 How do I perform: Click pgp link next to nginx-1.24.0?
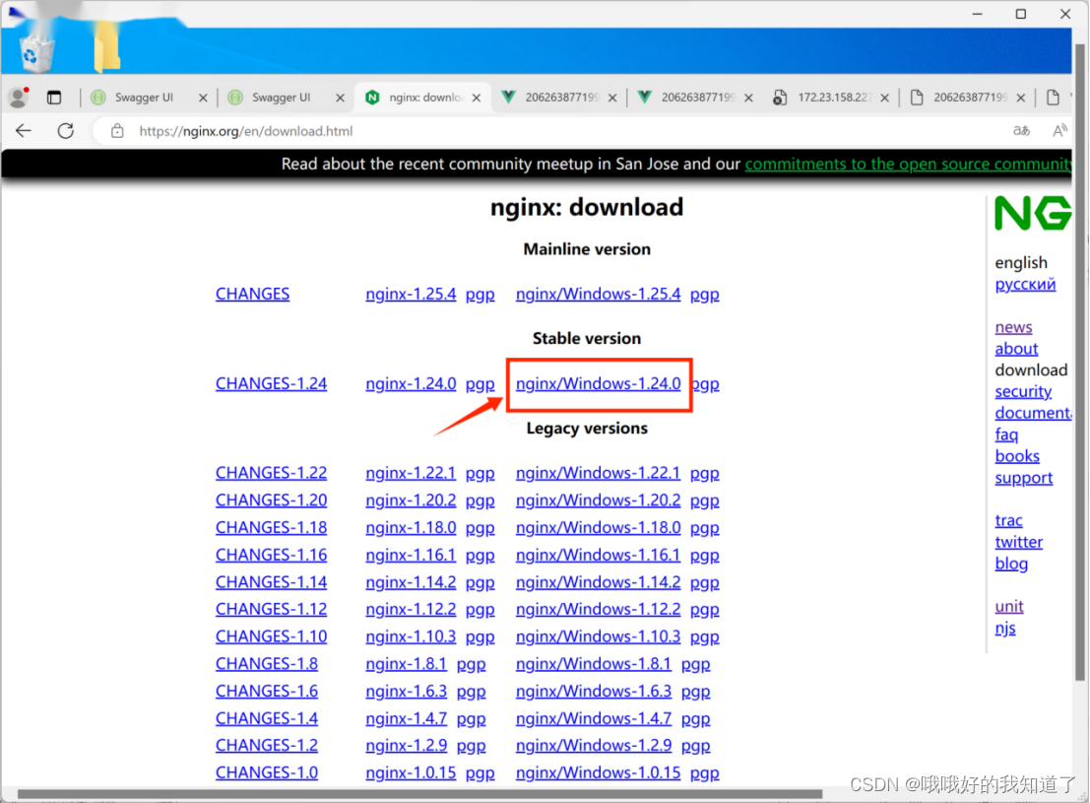pyautogui.click(x=480, y=384)
